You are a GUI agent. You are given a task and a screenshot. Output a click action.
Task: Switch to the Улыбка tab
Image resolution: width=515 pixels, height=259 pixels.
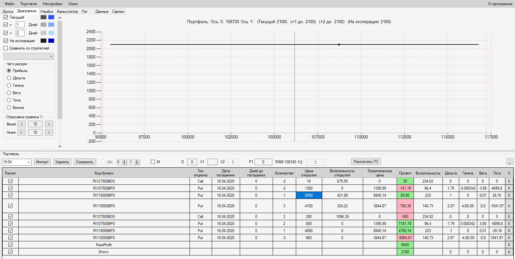[x=47, y=12]
